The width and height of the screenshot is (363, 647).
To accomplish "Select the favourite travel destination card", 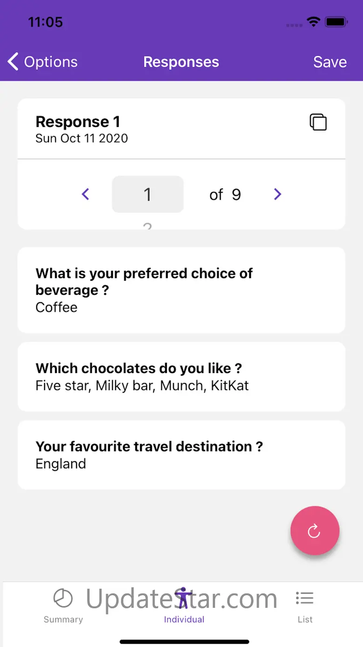I will 181,455.
